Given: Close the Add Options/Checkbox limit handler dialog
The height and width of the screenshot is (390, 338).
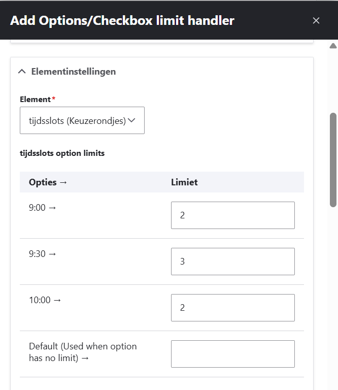Looking at the screenshot, I should tap(316, 20).
